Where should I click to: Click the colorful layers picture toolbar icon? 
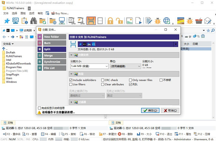coord(181,21)
